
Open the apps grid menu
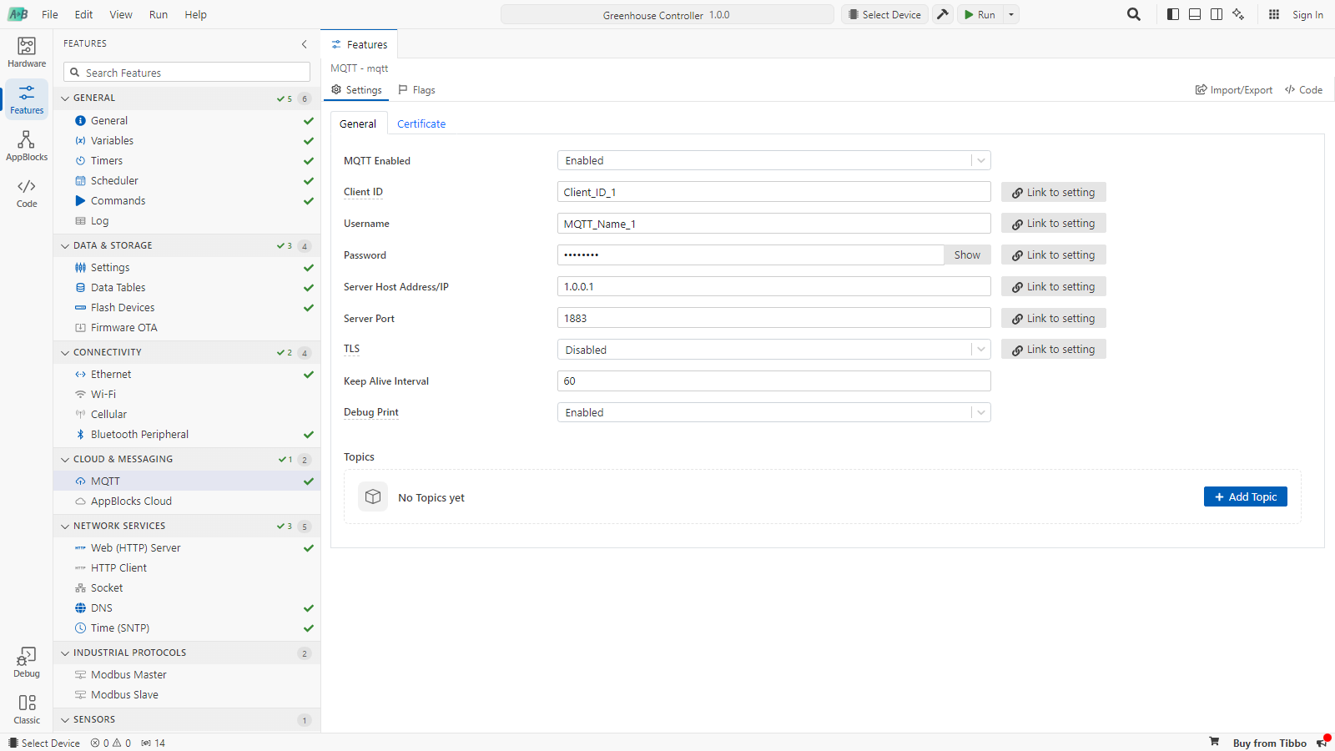coord(1274,14)
